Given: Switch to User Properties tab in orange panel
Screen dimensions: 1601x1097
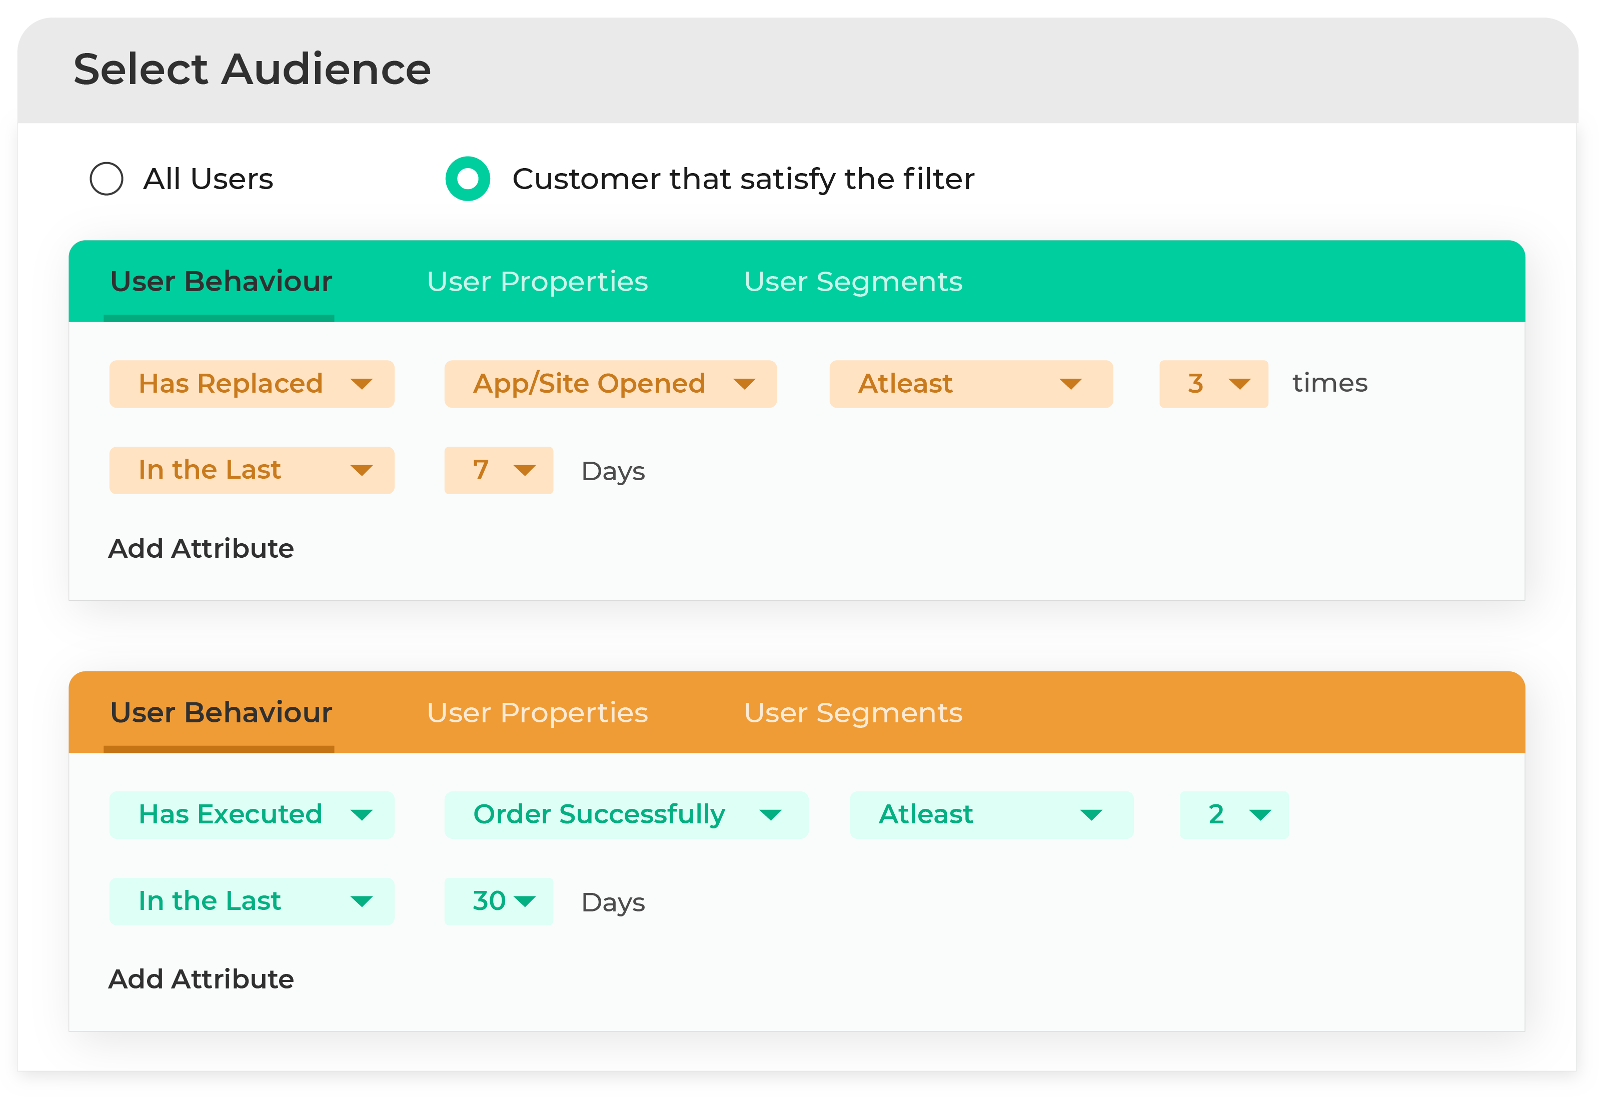Looking at the screenshot, I should [537, 713].
